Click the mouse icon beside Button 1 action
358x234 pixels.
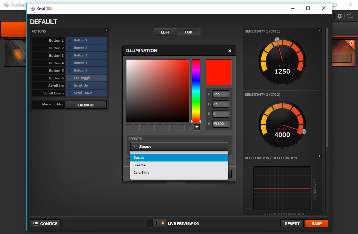pyautogui.click(x=69, y=40)
